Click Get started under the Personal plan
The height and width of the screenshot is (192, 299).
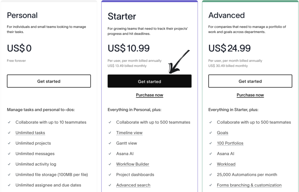[x=49, y=81]
